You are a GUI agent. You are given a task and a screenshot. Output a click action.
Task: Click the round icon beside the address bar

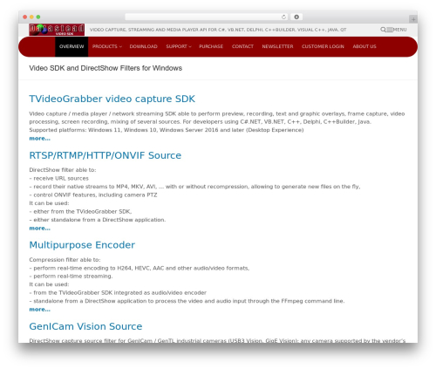tap(296, 17)
